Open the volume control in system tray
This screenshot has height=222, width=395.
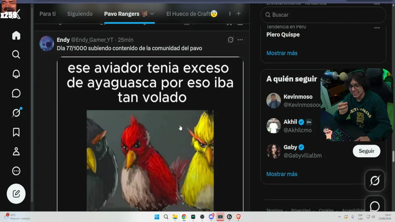(374, 217)
